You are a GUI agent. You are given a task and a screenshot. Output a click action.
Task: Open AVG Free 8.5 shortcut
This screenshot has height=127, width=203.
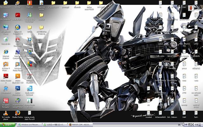(x=29, y=65)
